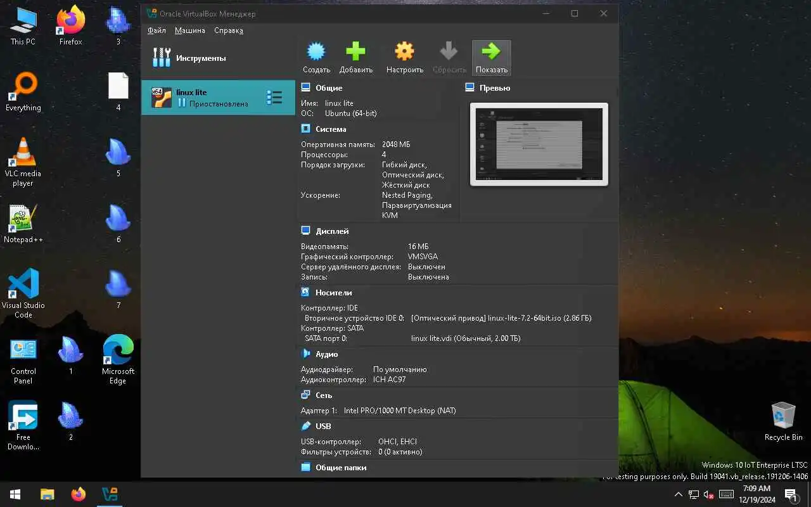Open the USB section heading link
Image resolution: width=811 pixels, height=507 pixels.
click(x=323, y=427)
